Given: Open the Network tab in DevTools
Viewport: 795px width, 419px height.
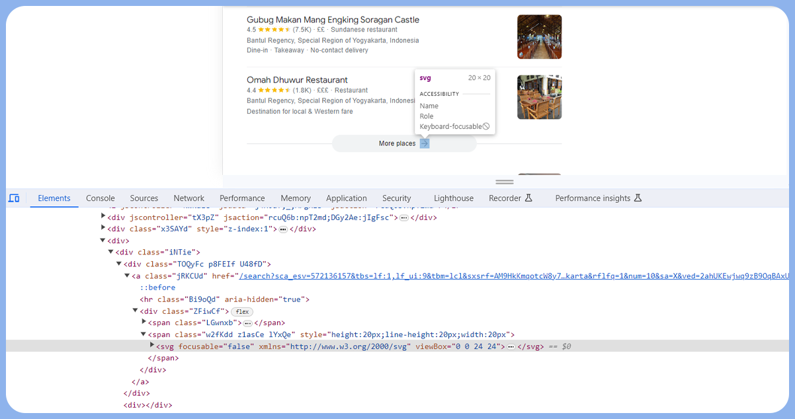Looking at the screenshot, I should click(188, 198).
